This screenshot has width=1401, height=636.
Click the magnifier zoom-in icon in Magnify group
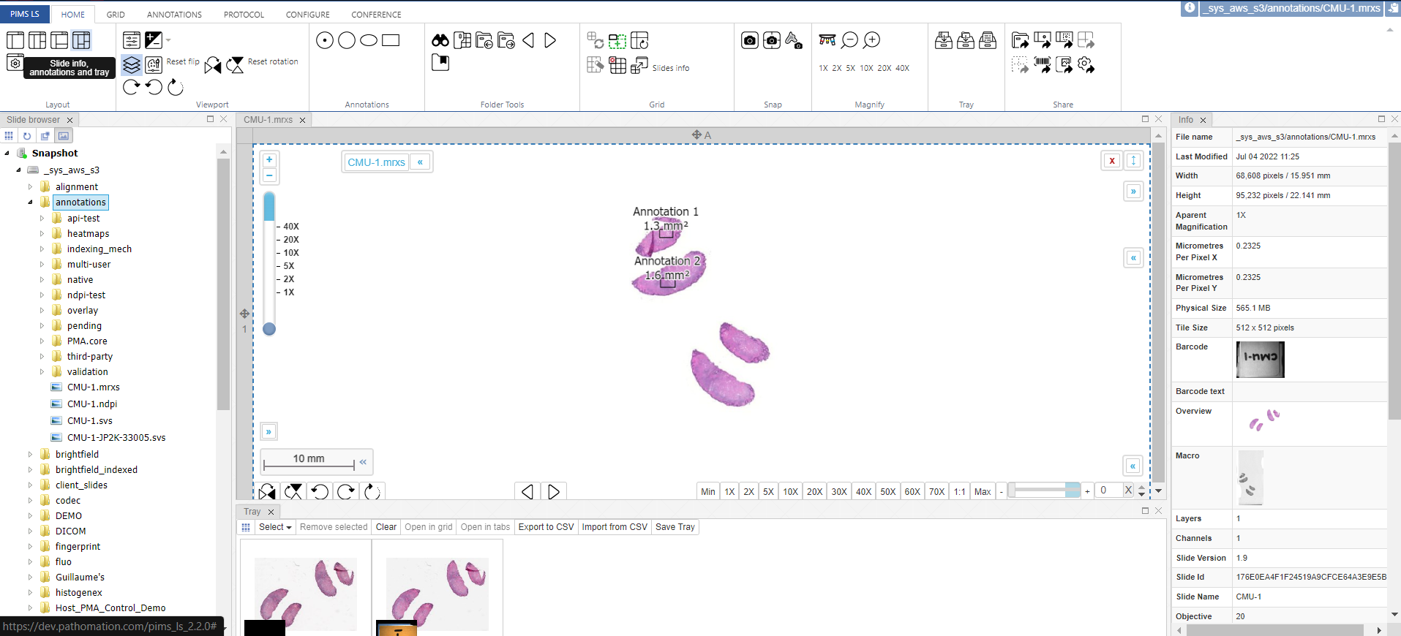tap(871, 40)
